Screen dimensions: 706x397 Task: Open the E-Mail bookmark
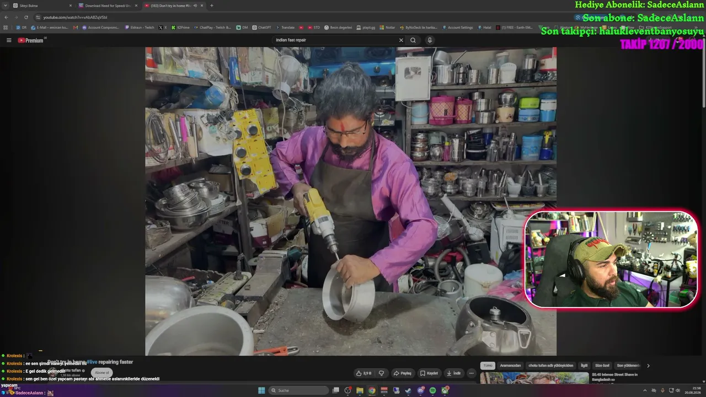click(50, 27)
